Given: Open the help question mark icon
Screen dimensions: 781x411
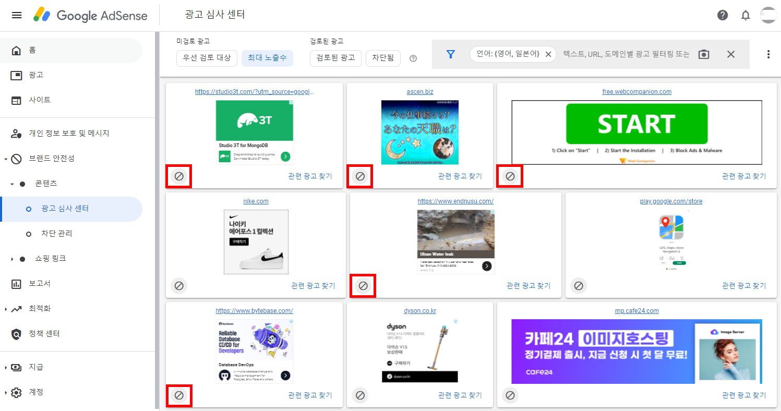Looking at the screenshot, I should click(723, 15).
